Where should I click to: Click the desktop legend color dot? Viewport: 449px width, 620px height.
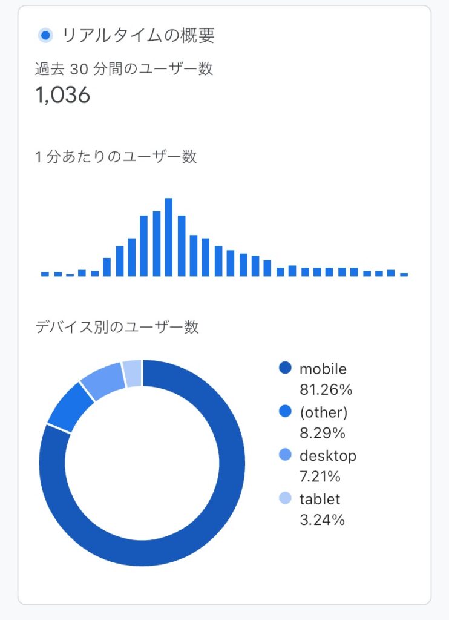pyautogui.click(x=285, y=455)
